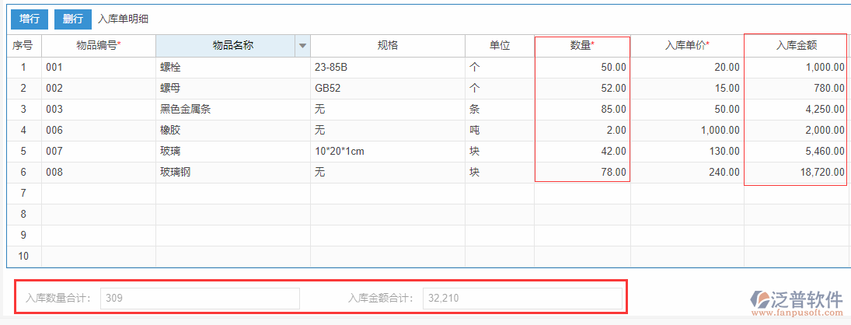851x325 pixels.
Task: Click the 入库数量合计 total field
Action: coord(199,298)
